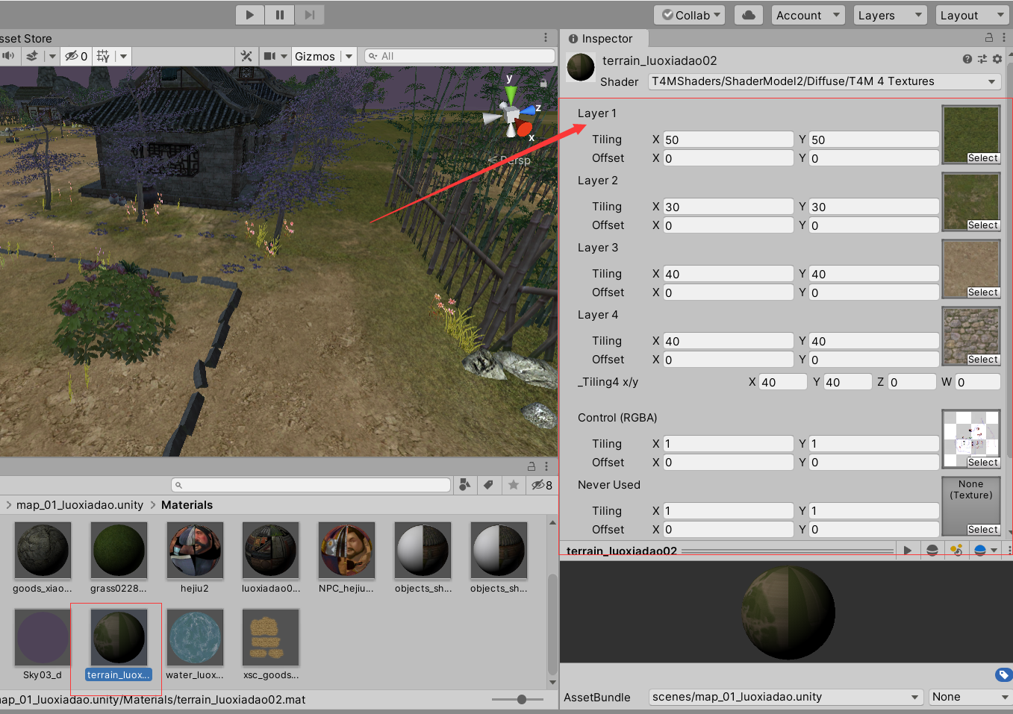1013x714 pixels.
Task: Click the Favorites star icon
Action: [514, 485]
